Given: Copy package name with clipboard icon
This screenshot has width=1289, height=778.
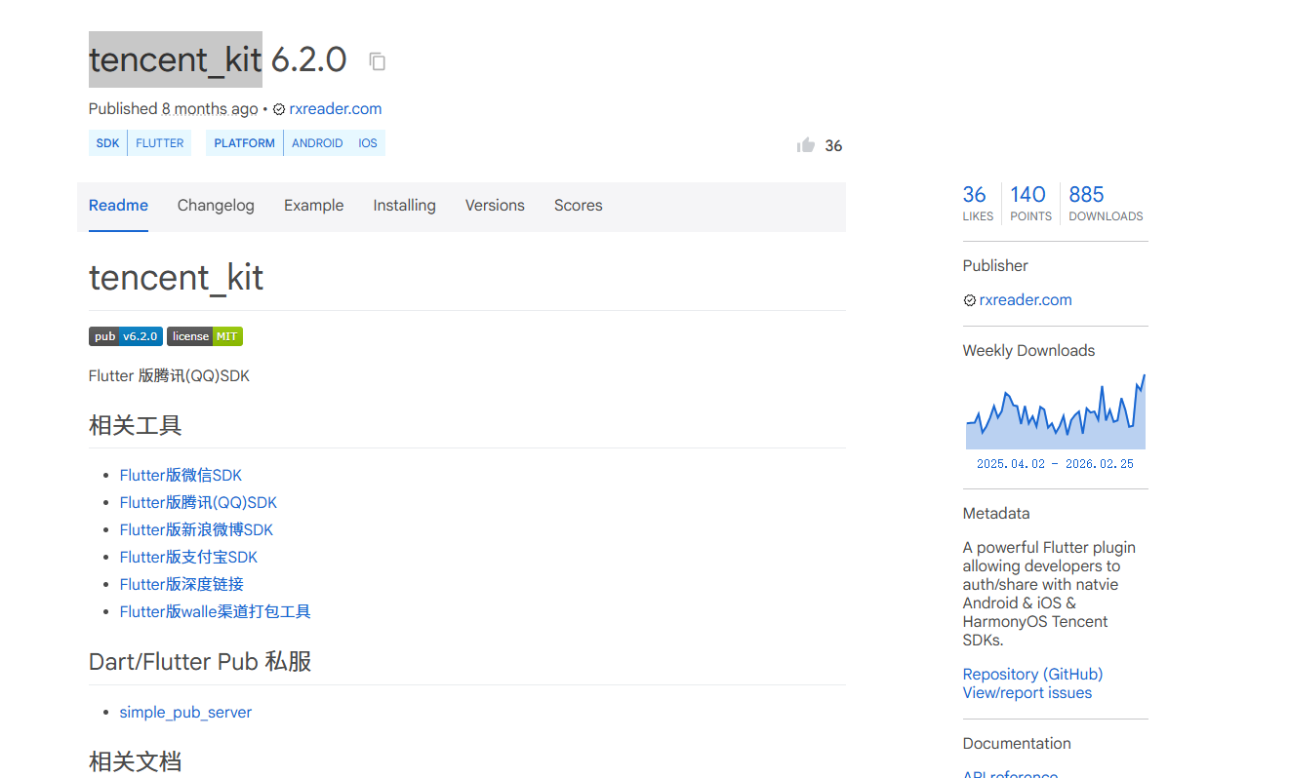Looking at the screenshot, I should [378, 61].
